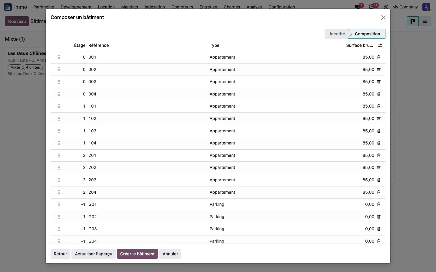
Task: Click Créer le bâtiment button
Action: [137, 254]
